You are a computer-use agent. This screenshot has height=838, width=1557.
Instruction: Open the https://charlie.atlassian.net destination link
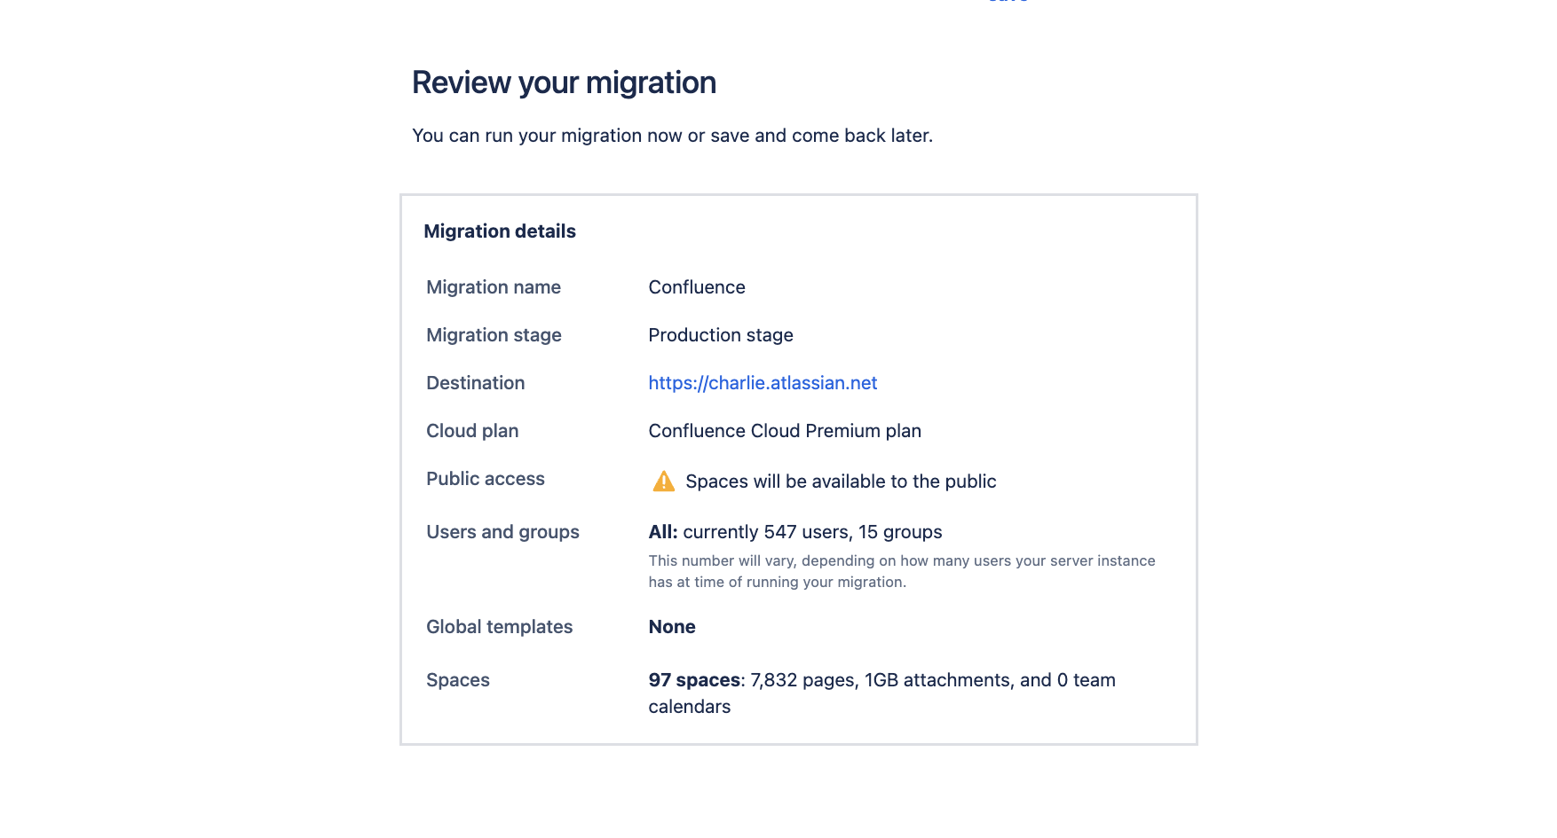pos(762,382)
